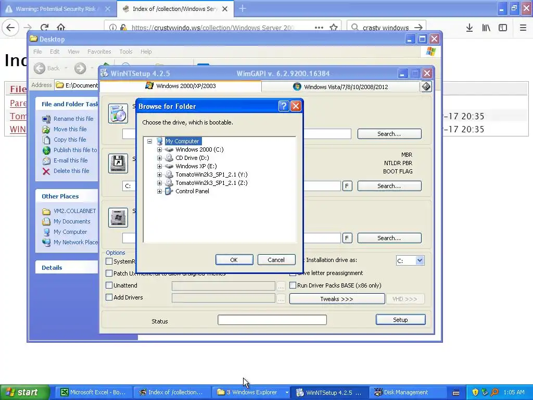
Task: Switch to Windows Vista/7/8/10/2008/2012 tab
Action: (x=340, y=87)
